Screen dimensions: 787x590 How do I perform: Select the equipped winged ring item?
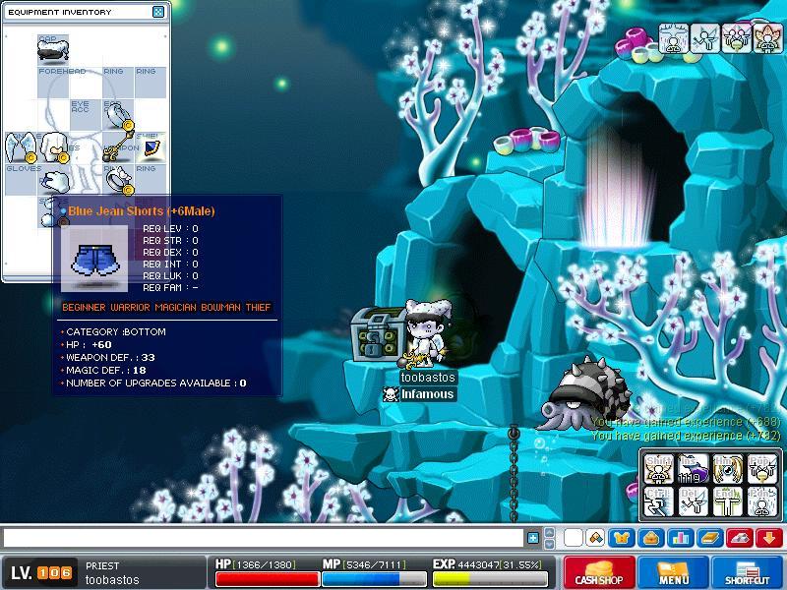(x=118, y=180)
